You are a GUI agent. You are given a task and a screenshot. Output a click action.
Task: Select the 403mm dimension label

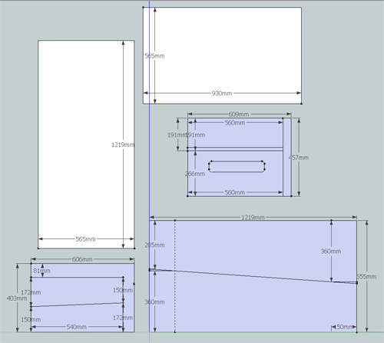tap(17, 298)
